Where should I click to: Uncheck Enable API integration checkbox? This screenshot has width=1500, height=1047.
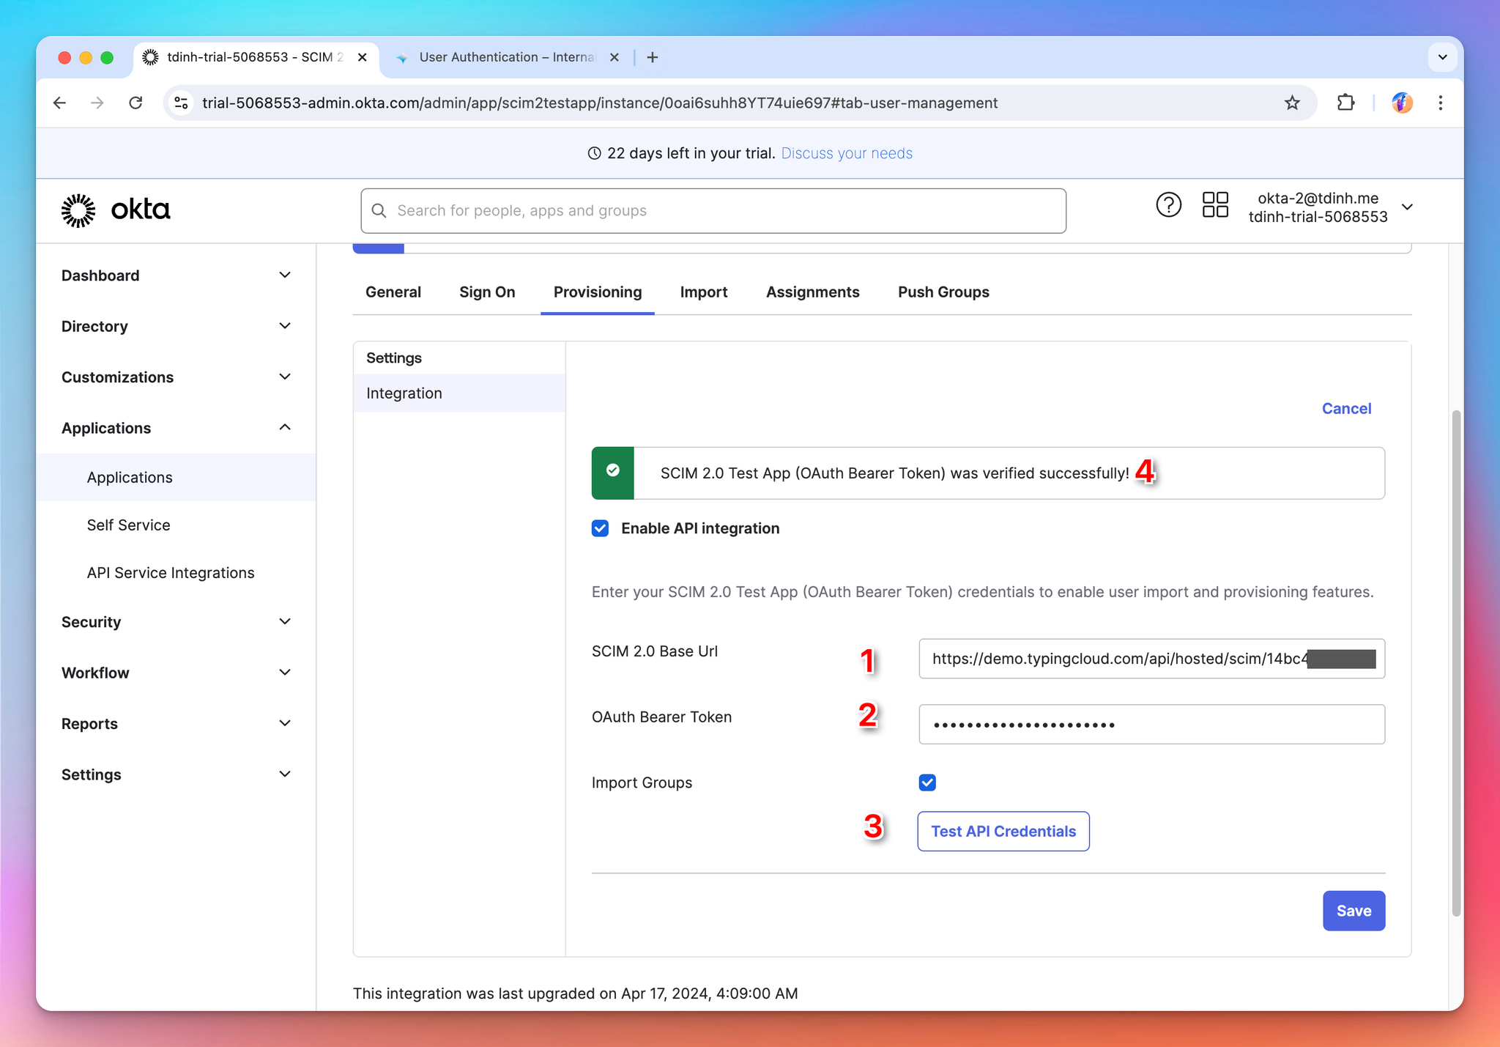(x=600, y=528)
